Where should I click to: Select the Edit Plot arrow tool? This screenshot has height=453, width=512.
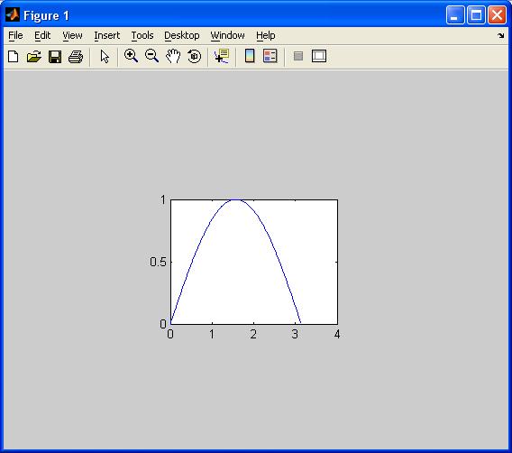[105, 56]
